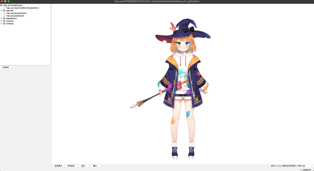This screenshot has width=314, height=171.
Task: Click the textures folder icon
Action: [4, 10]
